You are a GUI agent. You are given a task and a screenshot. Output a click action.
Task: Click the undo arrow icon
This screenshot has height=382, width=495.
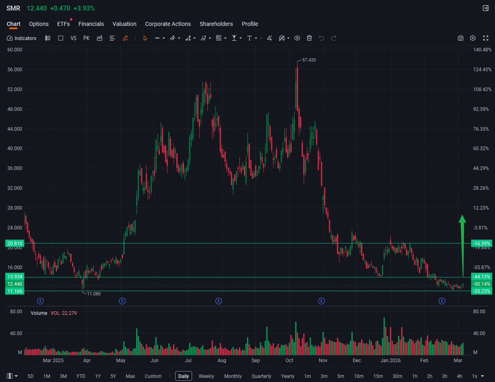pyautogui.click(x=321, y=38)
